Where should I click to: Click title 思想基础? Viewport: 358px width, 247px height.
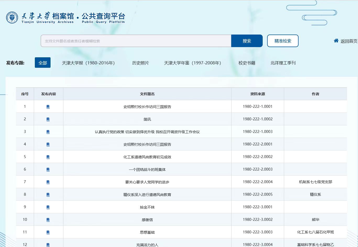pos(147,232)
